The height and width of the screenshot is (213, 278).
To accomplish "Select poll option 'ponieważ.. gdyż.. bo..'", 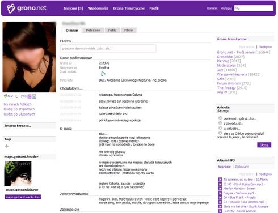I will coord(220,118).
